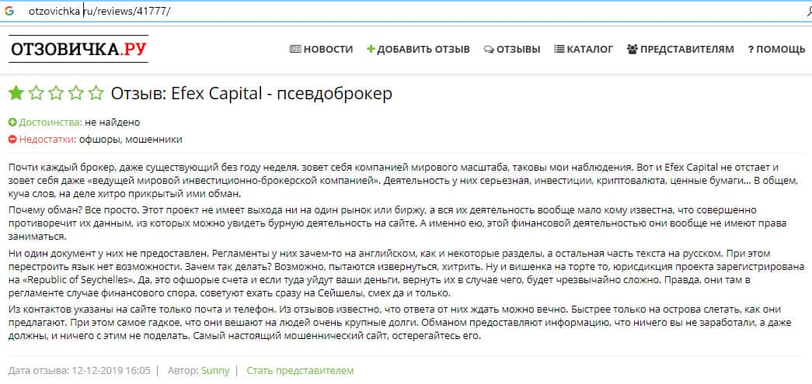Screen dimensions: 812x384
Task: Open the КАТАЛОГ menu item
Action: click(584, 49)
